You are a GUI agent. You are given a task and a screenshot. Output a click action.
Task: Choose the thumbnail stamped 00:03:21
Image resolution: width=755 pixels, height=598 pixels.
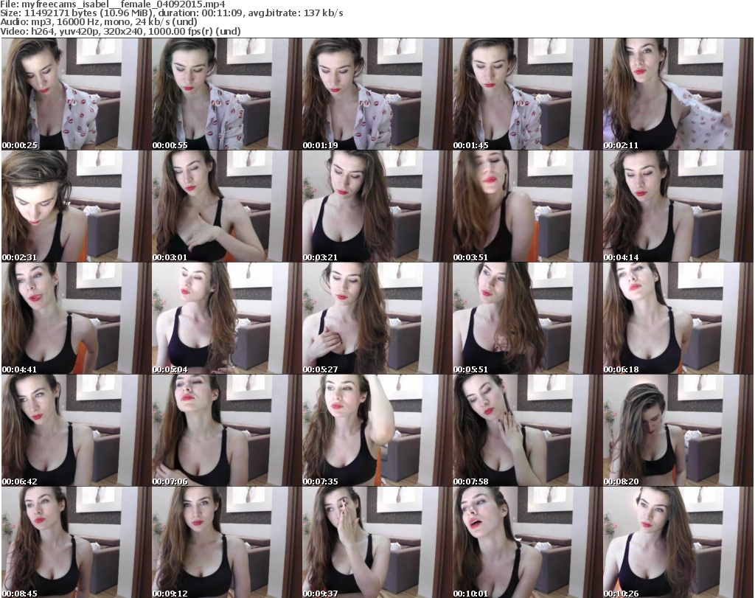click(x=377, y=206)
